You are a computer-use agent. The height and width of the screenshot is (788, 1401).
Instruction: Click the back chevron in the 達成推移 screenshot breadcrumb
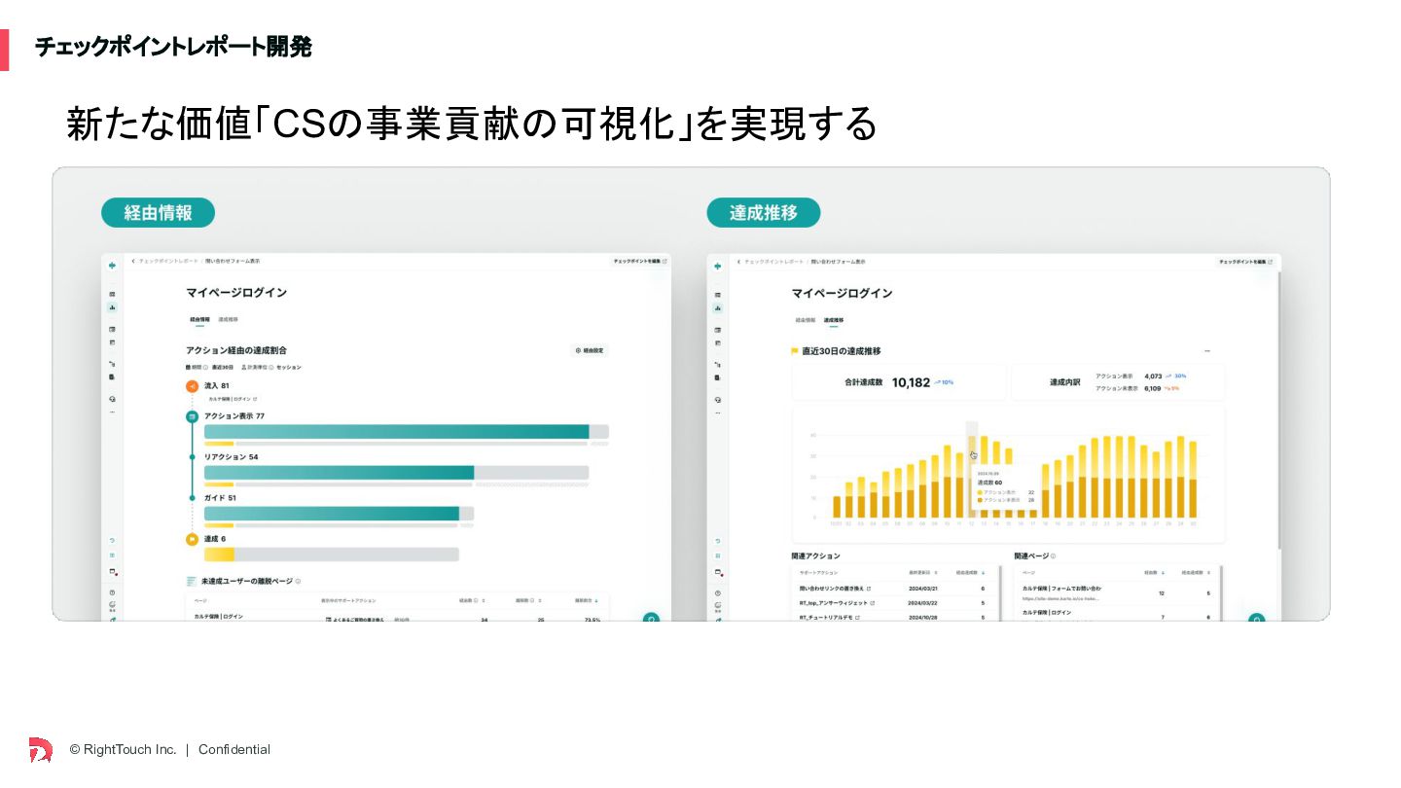click(x=738, y=262)
